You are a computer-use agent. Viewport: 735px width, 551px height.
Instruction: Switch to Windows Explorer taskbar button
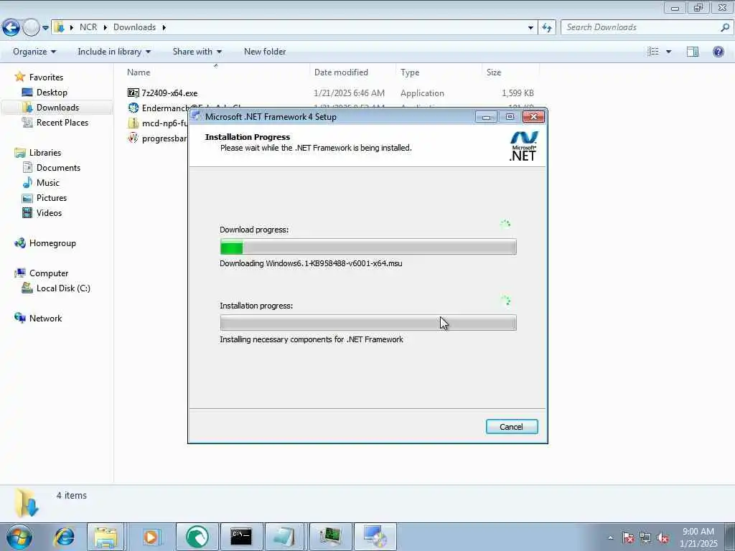click(x=106, y=537)
